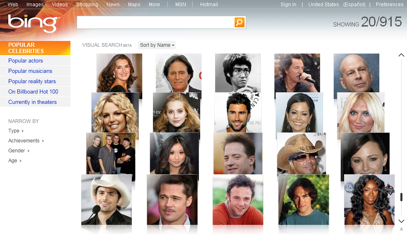
Task: Click inside the Bing search box
Action: tap(156, 22)
